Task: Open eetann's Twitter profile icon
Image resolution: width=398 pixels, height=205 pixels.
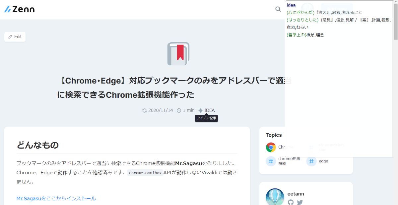Action: point(300,202)
